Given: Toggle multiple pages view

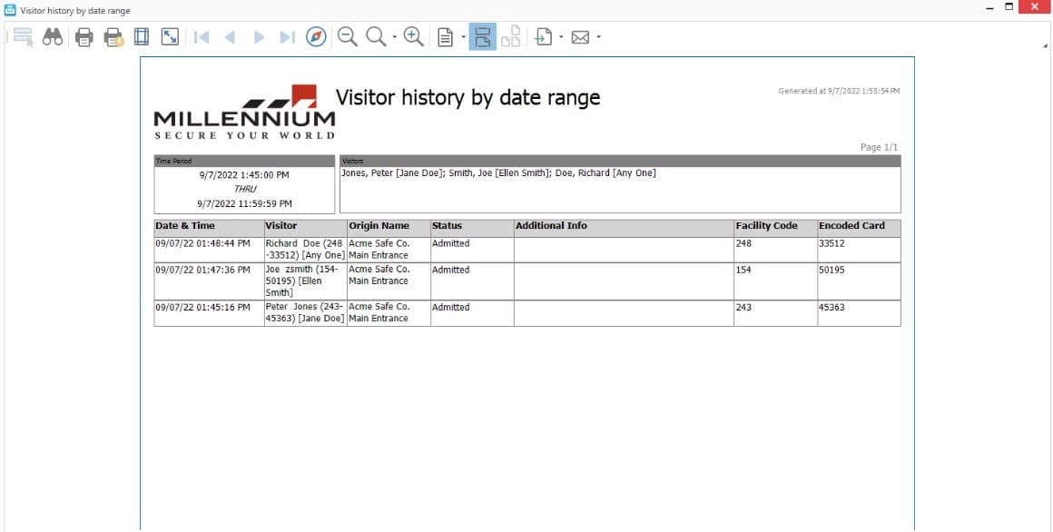Looking at the screenshot, I should coord(511,37).
